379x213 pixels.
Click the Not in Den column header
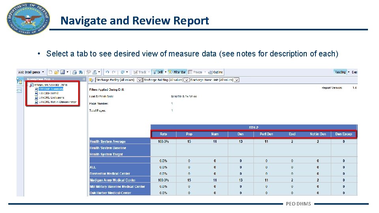point(318,134)
